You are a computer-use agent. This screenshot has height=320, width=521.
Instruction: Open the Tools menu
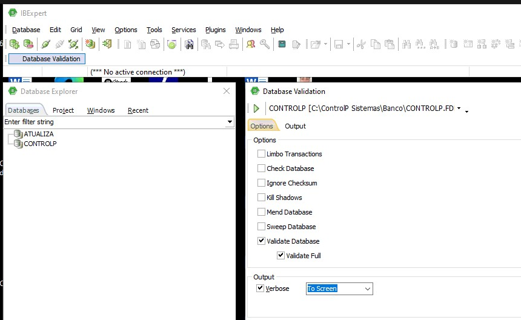tap(154, 30)
